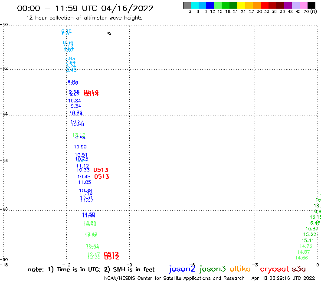Click the title '00:00 – 11:59 UTC 04/16/2022'

[x=85, y=8]
